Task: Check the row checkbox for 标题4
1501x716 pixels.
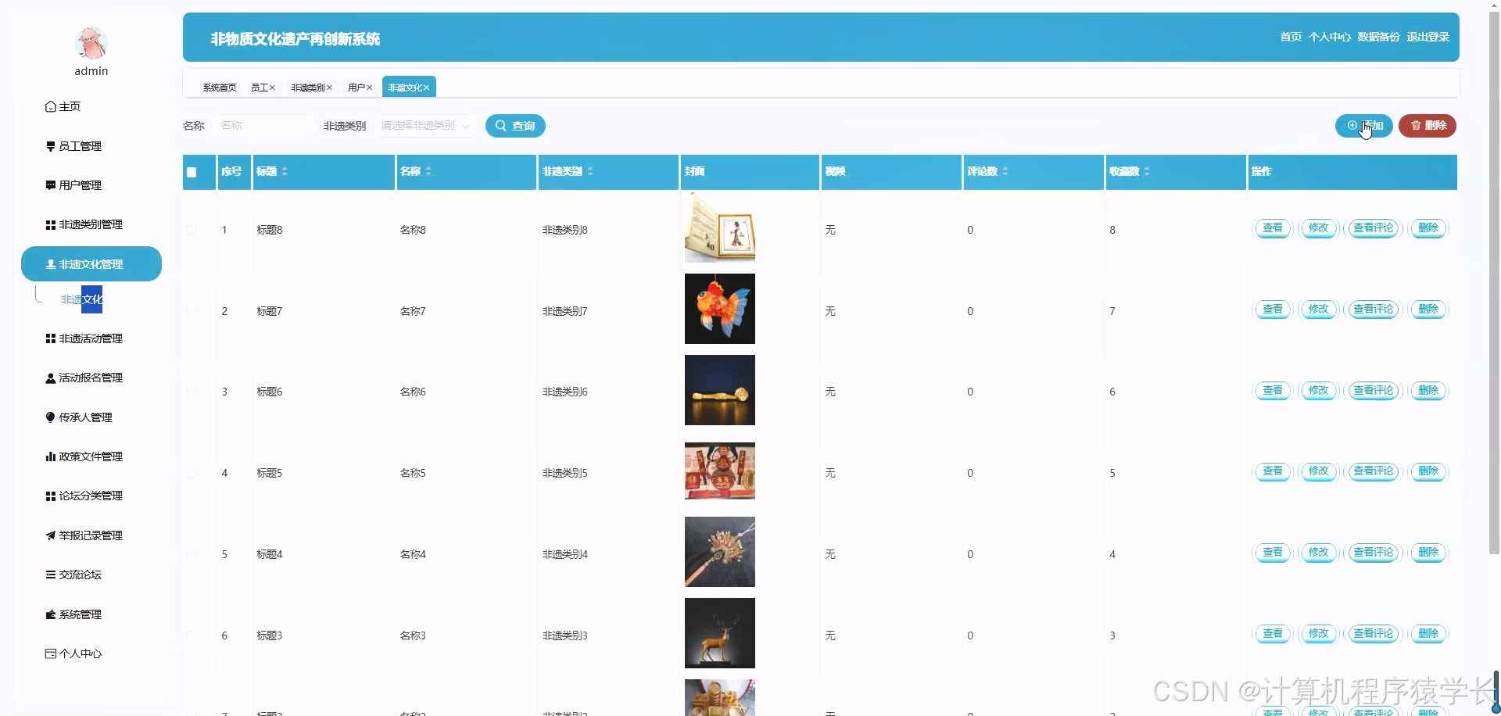Action: (192, 554)
